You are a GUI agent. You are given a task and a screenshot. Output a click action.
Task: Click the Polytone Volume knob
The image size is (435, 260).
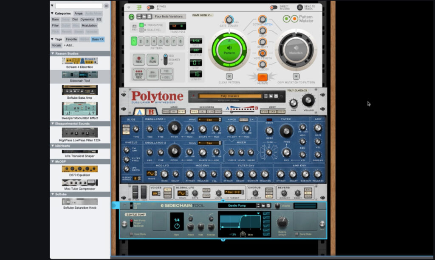point(308,100)
